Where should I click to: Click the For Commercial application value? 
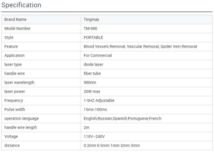(98, 55)
